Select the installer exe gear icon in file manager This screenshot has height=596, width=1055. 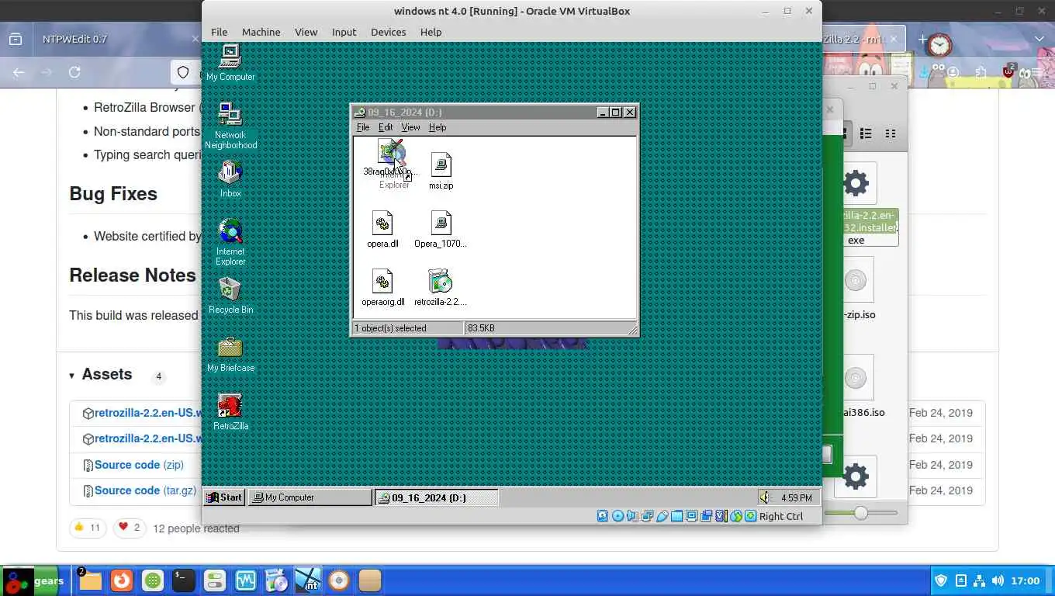[x=856, y=184]
